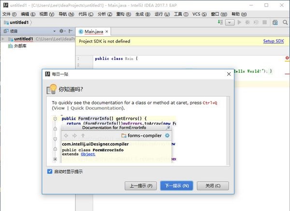Click the IntelliJ logo in 每日一贴 dialog
Viewport: 290px width, 211px height.
pos(47,74)
